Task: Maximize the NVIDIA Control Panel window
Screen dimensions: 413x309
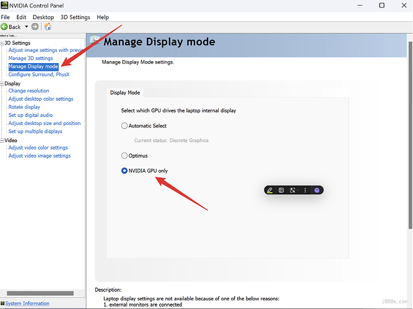Action: [381, 6]
